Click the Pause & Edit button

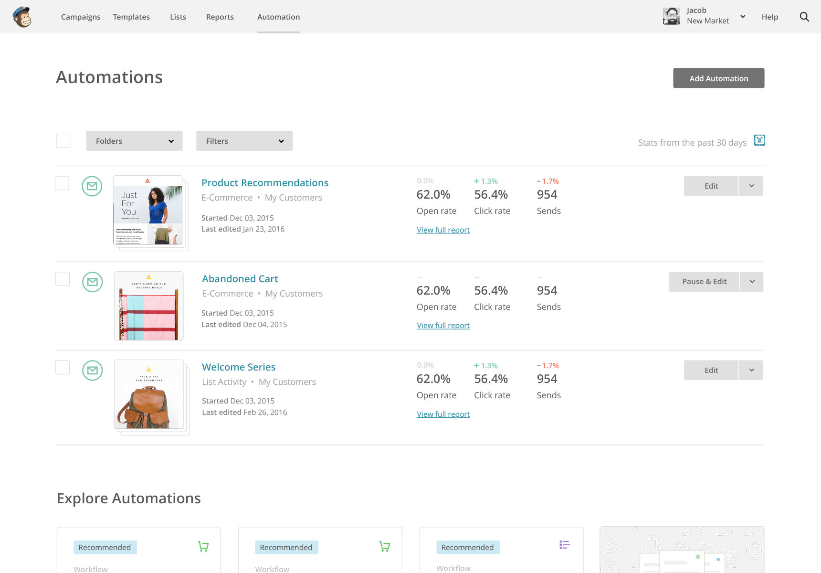(704, 282)
